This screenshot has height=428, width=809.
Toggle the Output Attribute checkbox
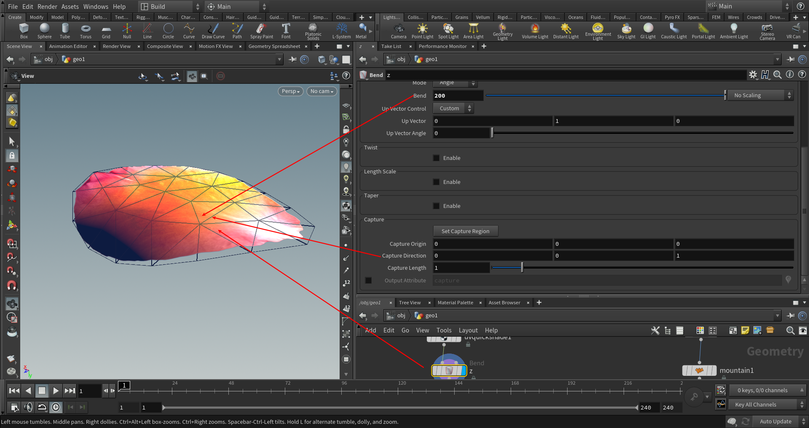point(368,280)
